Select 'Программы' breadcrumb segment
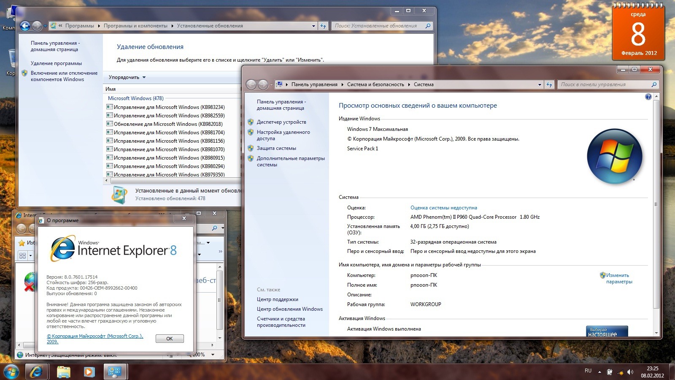This screenshot has width=675, height=380. coord(79,26)
